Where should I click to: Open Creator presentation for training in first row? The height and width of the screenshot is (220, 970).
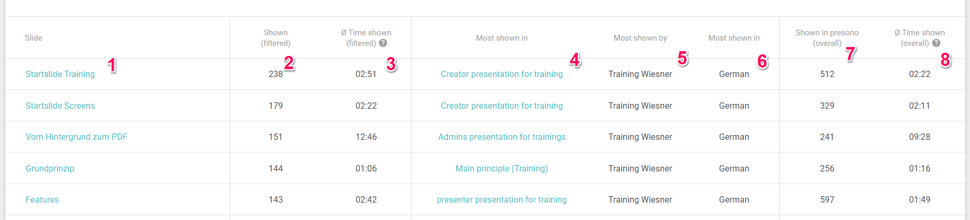[x=501, y=74]
